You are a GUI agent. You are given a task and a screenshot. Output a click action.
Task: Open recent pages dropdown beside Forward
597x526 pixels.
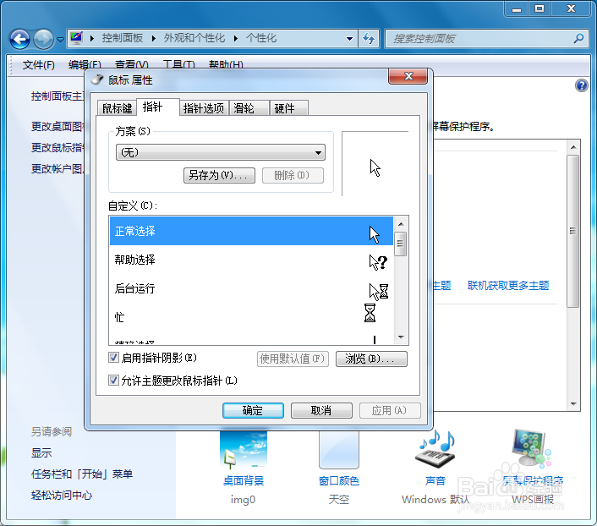coord(60,39)
